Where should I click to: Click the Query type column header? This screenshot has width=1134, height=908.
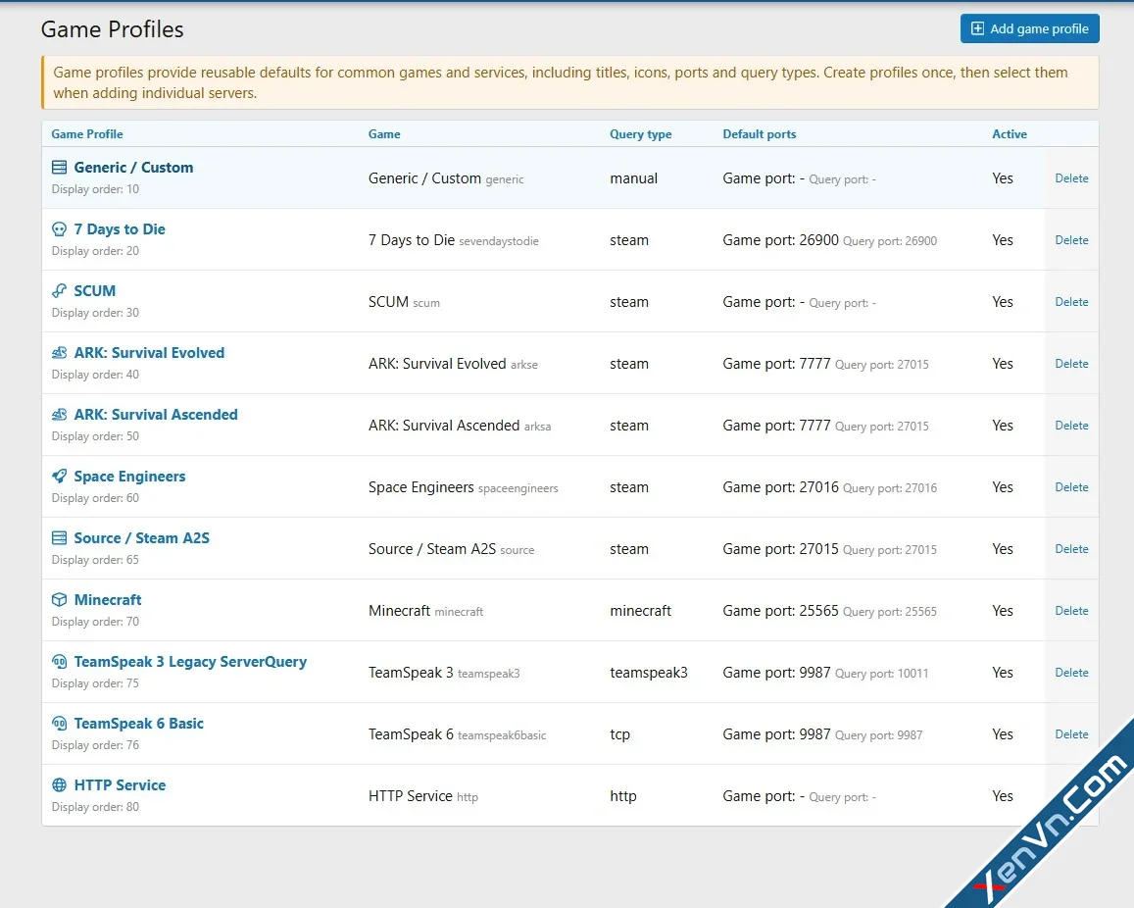coord(640,134)
